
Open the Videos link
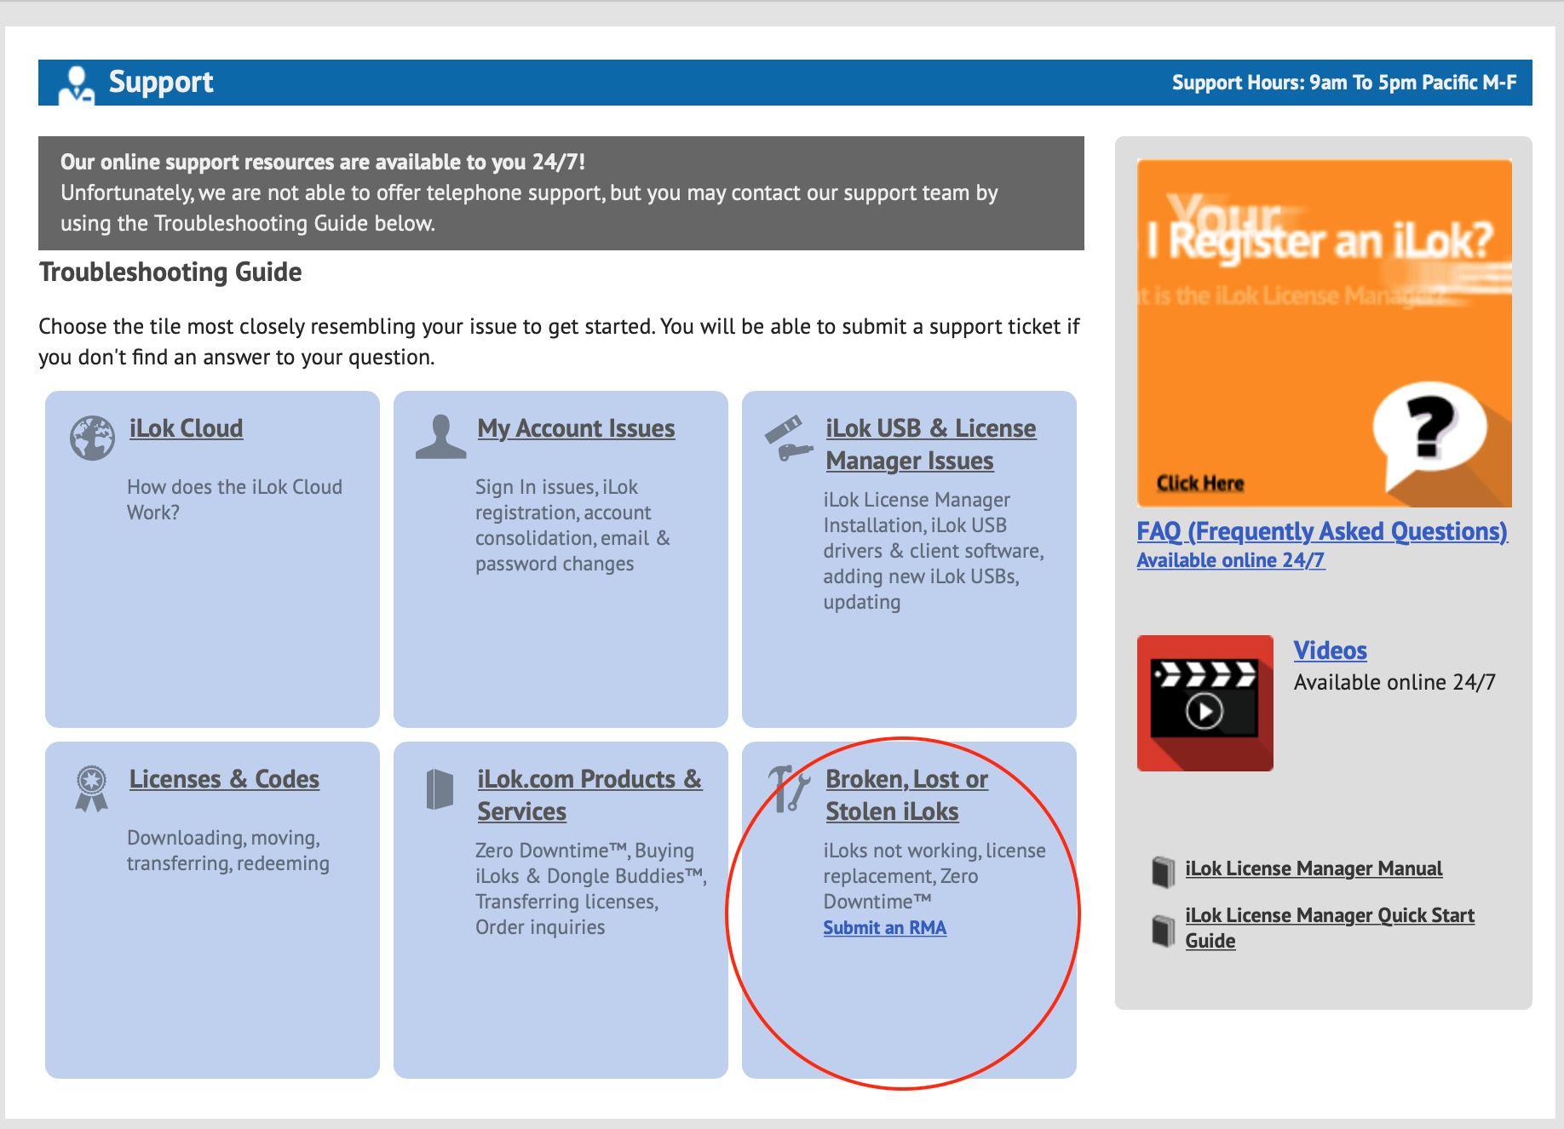(x=1330, y=650)
